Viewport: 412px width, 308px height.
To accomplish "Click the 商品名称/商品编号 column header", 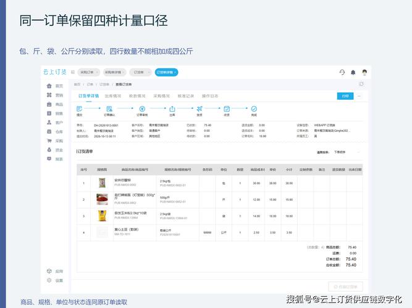I will (x=135, y=169).
